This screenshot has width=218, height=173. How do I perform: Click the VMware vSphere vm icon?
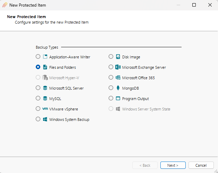pyautogui.click(x=45, y=109)
